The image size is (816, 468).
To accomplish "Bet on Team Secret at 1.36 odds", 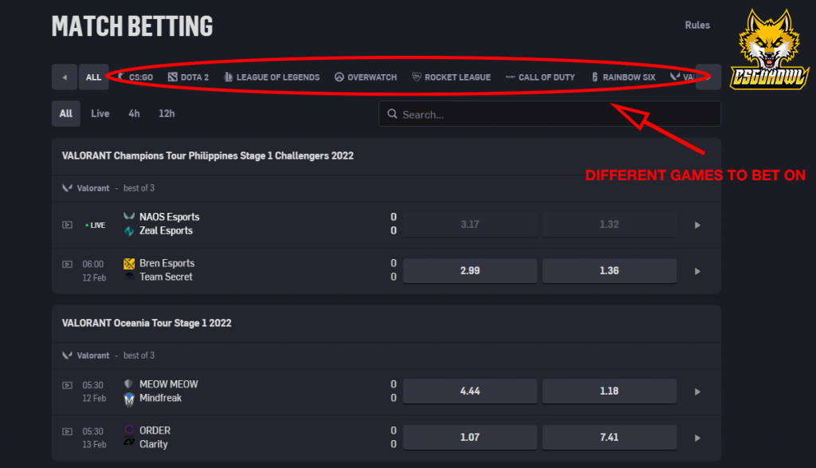I will pyautogui.click(x=609, y=270).
